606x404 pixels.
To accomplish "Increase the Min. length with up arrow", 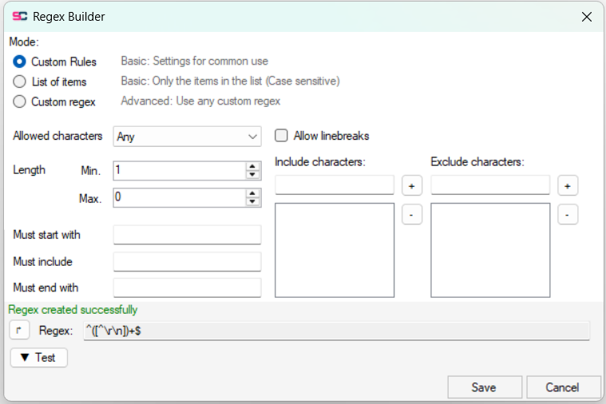I will pos(252,166).
